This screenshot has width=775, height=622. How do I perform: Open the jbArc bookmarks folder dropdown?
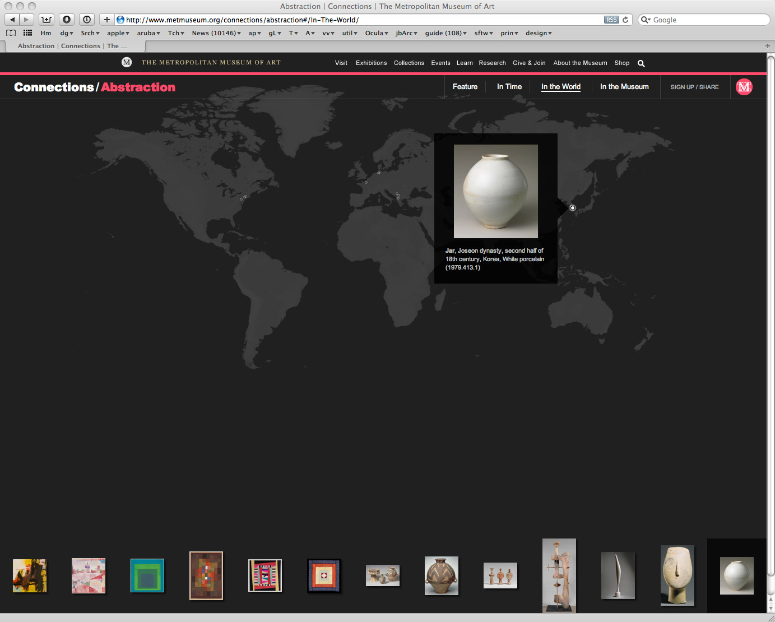[406, 33]
